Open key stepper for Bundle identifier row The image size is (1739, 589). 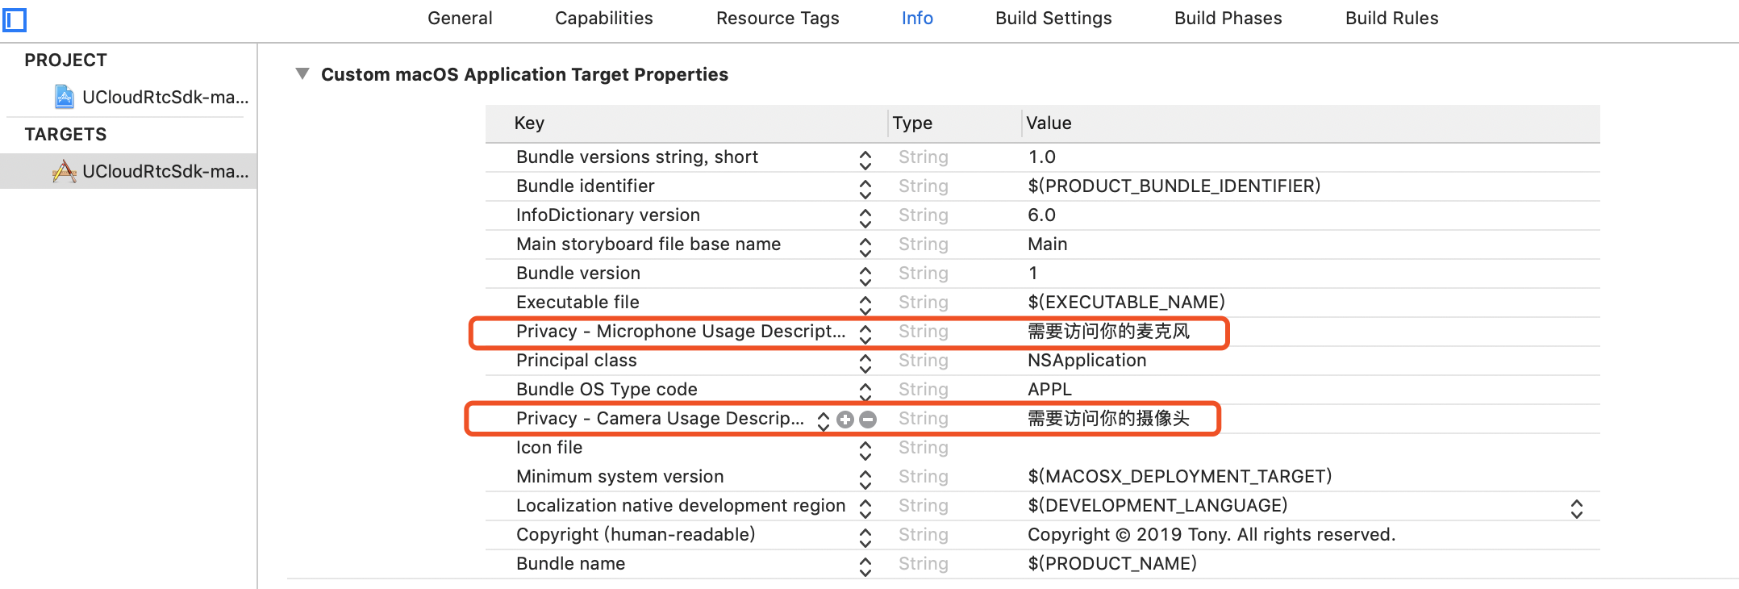pyautogui.click(x=865, y=188)
